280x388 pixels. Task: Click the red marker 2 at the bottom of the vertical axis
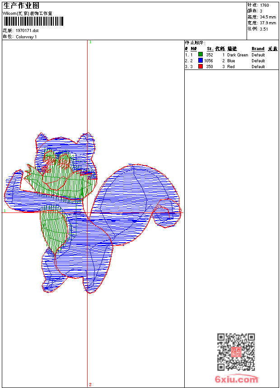(90, 384)
